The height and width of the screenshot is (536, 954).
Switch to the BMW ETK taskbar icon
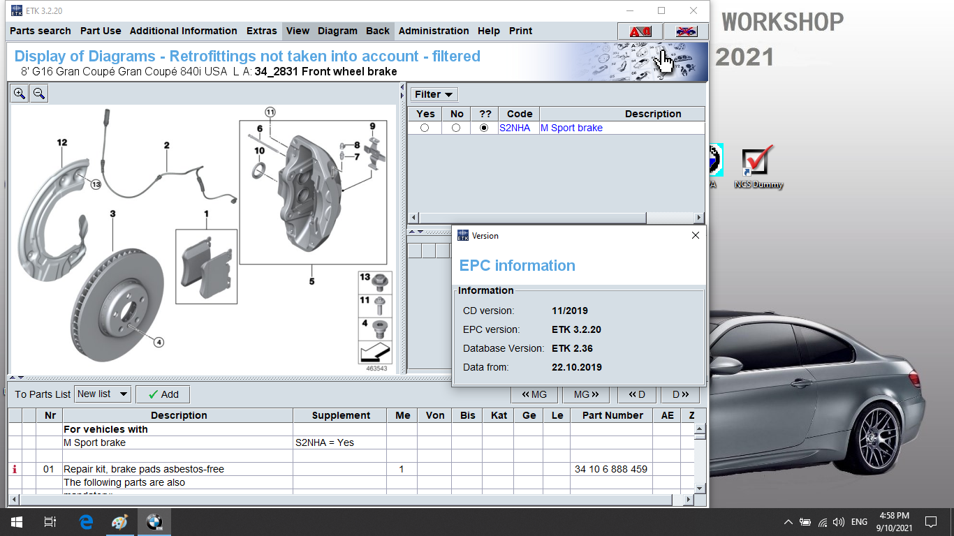pyautogui.click(x=154, y=522)
